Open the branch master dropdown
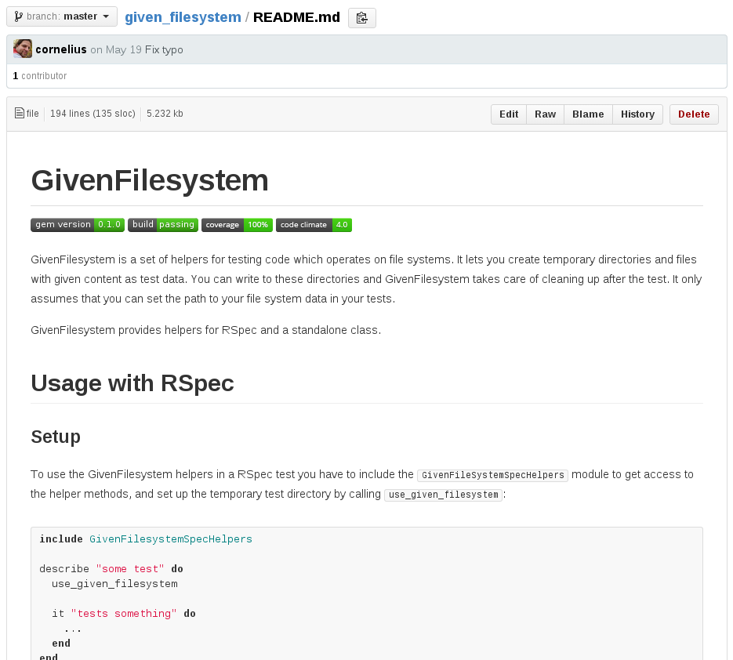 click(62, 16)
